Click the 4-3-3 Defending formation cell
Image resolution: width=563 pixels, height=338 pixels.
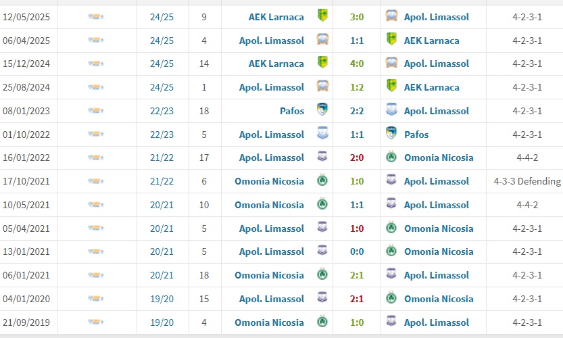tap(527, 181)
